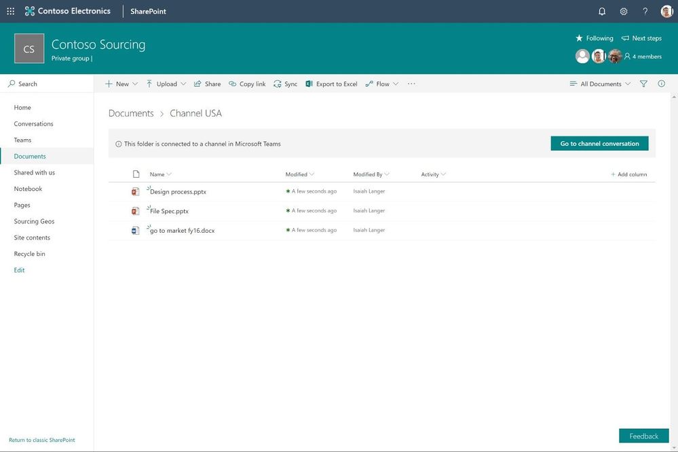This screenshot has width=678, height=452.
Task: Click the third member avatar photo
Action: (614, 56)
